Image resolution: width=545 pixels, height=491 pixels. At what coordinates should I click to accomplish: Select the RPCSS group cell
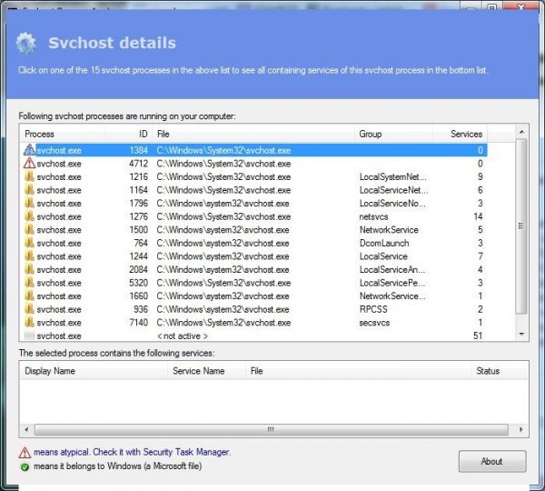pyautogui.click(x=373, y=309)
